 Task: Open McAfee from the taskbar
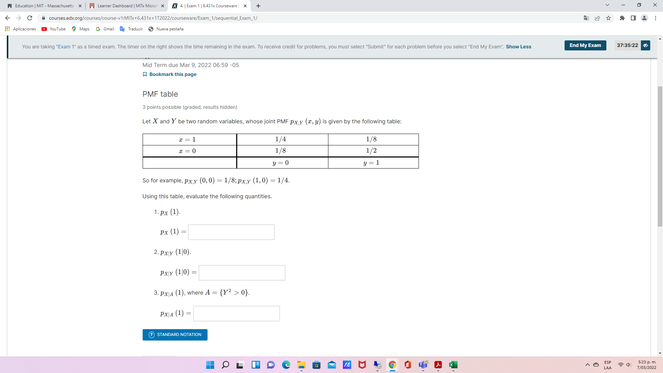(x=362, y=365)
